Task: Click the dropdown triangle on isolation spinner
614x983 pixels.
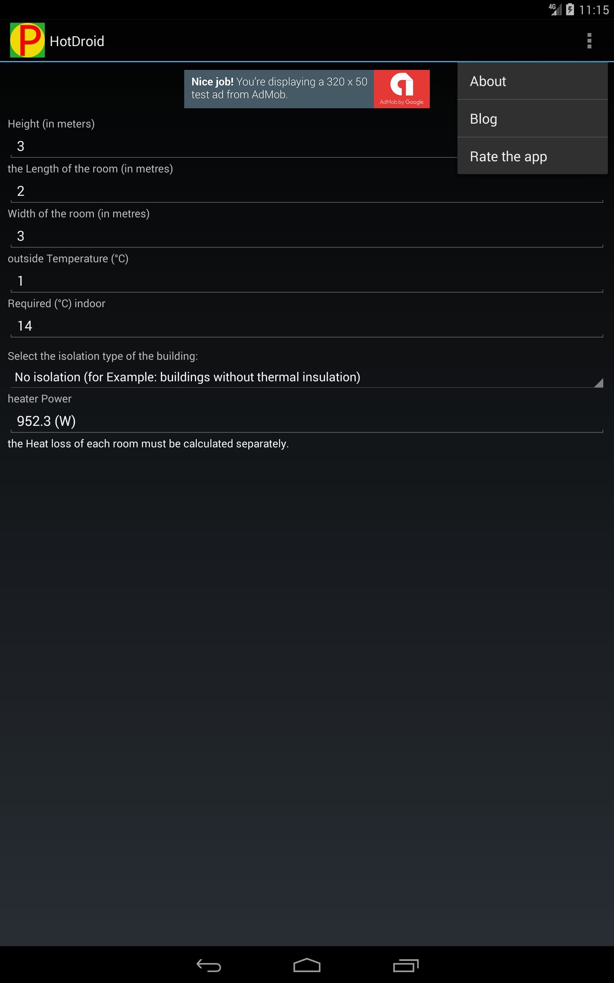Action: pos(598,382)
